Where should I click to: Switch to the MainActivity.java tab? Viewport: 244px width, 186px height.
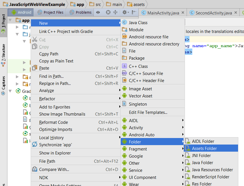click(x=163, y=13)
